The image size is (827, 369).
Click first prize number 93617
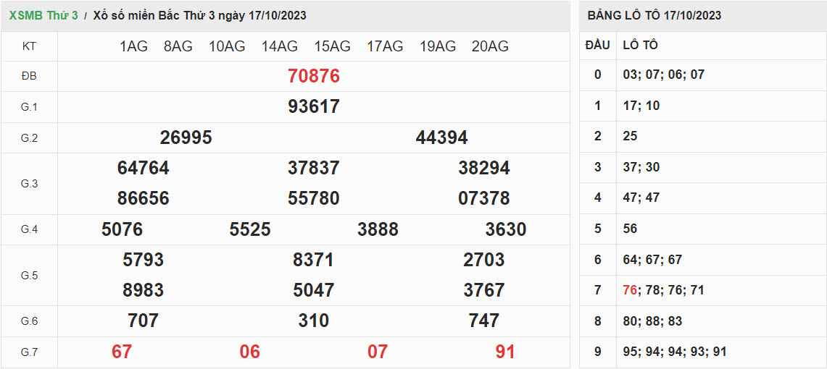pos(313,106)
